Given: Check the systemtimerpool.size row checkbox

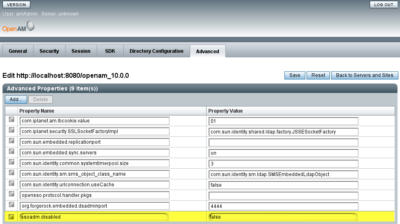Looking at the screenshot, I should pos(11,162).
